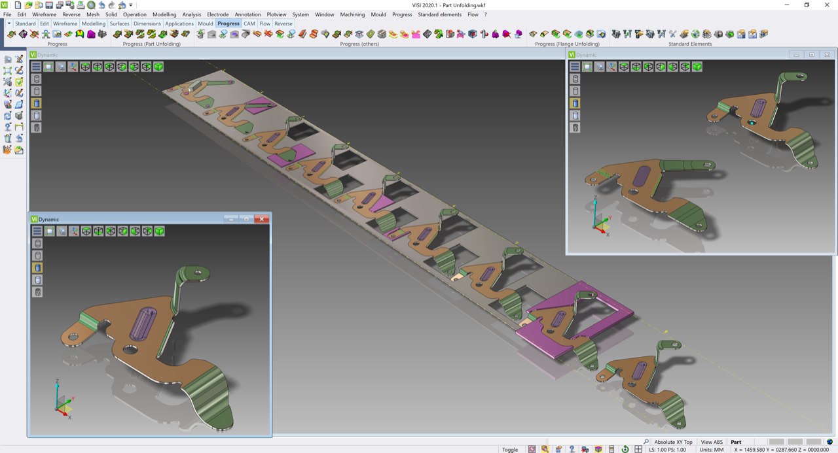
Task: Open the ribbon tab options dropdown arrow
Action: tap(9, 24)
